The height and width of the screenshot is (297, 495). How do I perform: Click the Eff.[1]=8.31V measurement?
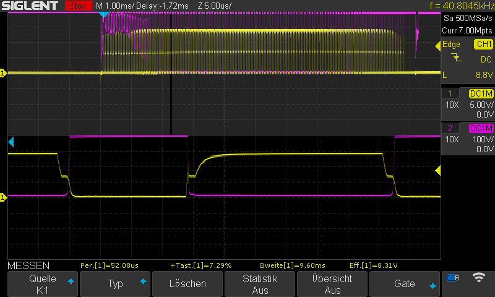pos(374,266)
